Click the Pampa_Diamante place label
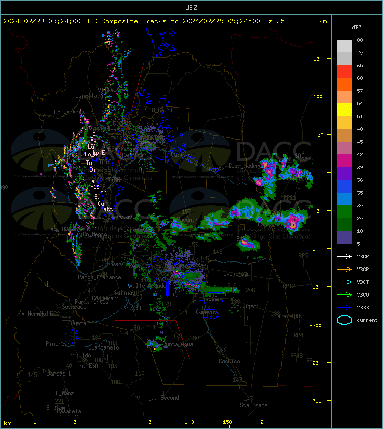The width and height of the screenshot is (383, 429). pos(99,277)
